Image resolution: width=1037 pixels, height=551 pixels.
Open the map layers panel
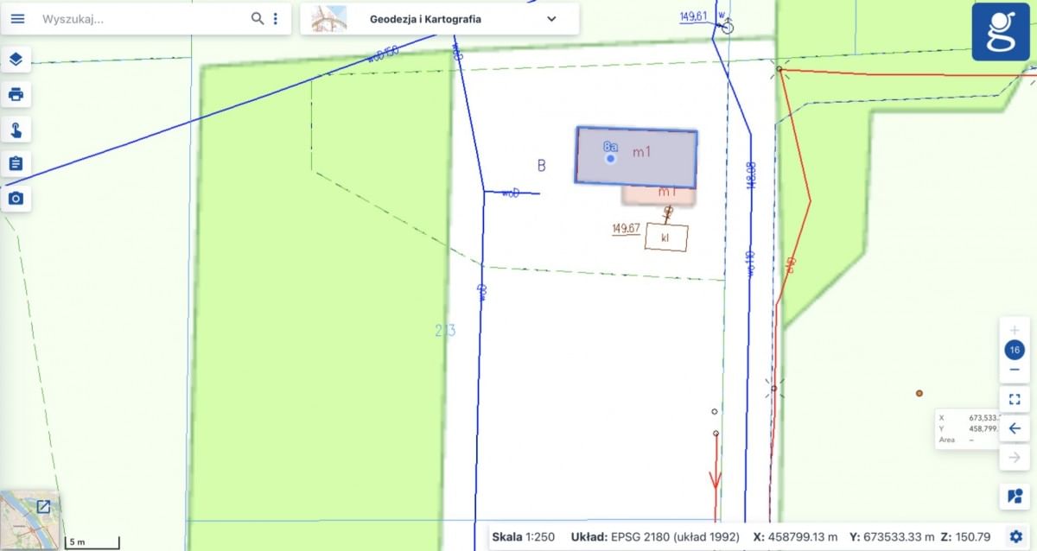pos(16,60)
